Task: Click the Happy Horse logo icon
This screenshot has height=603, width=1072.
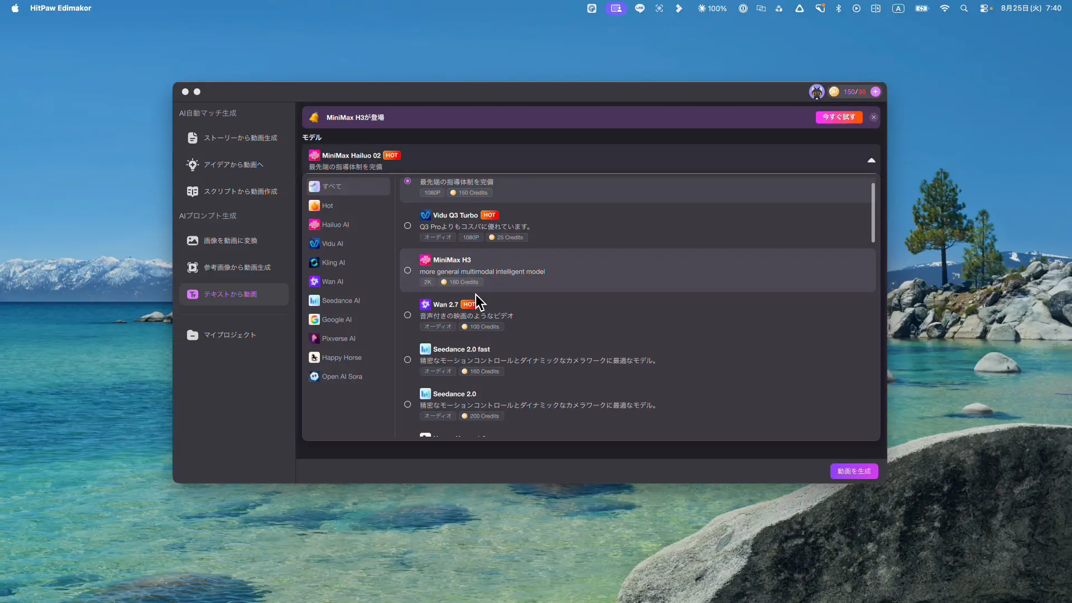Action: [314, 357]
